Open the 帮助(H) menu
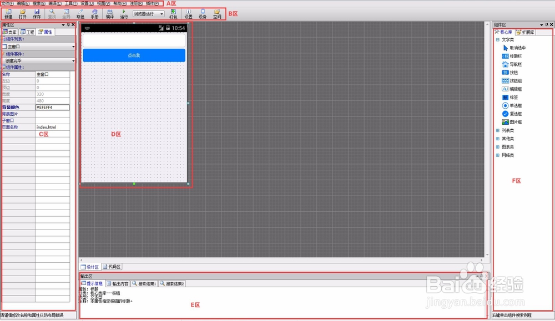555x321 pixels. click(120, 3)
